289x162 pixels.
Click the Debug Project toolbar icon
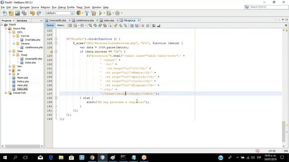109,13
